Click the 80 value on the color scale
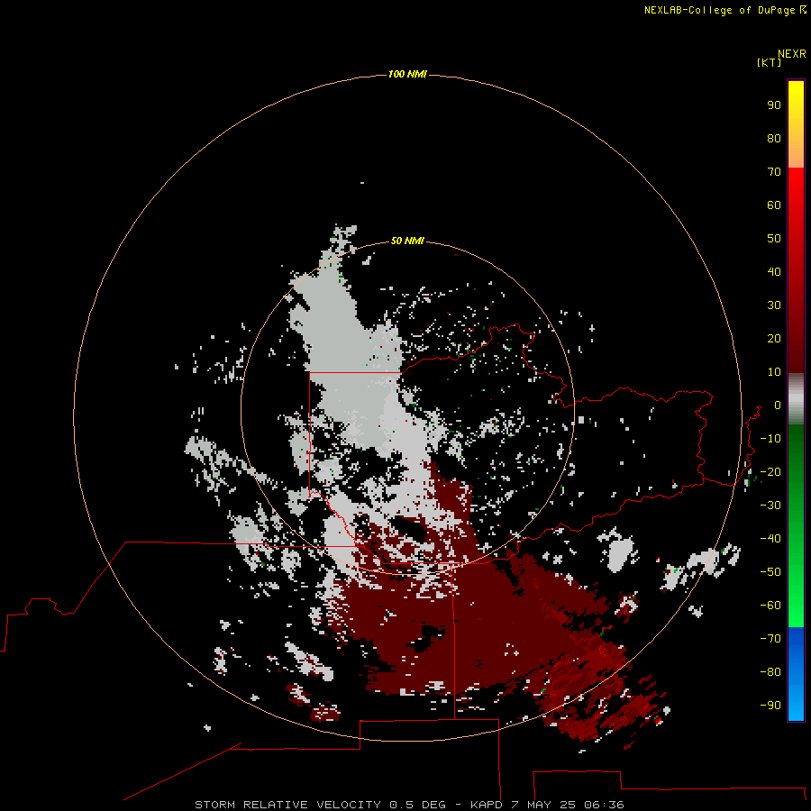811x811 pixels. 774,138
